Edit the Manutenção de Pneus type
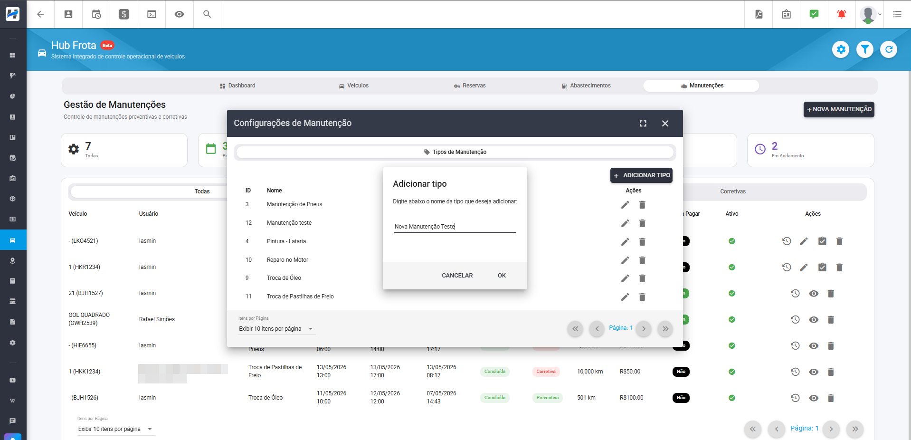This screenshot has width=911, height=440. pos(625,205)
